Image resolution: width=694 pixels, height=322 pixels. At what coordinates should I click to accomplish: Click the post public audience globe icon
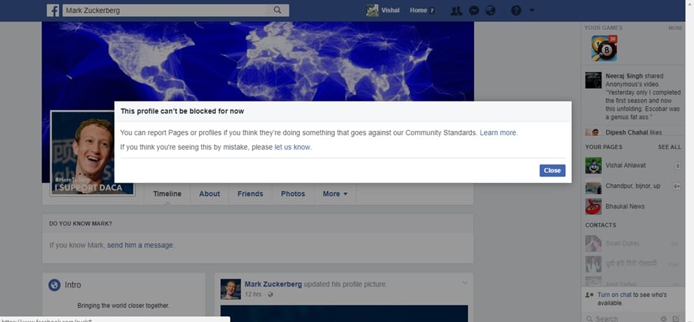coord(271,295)
